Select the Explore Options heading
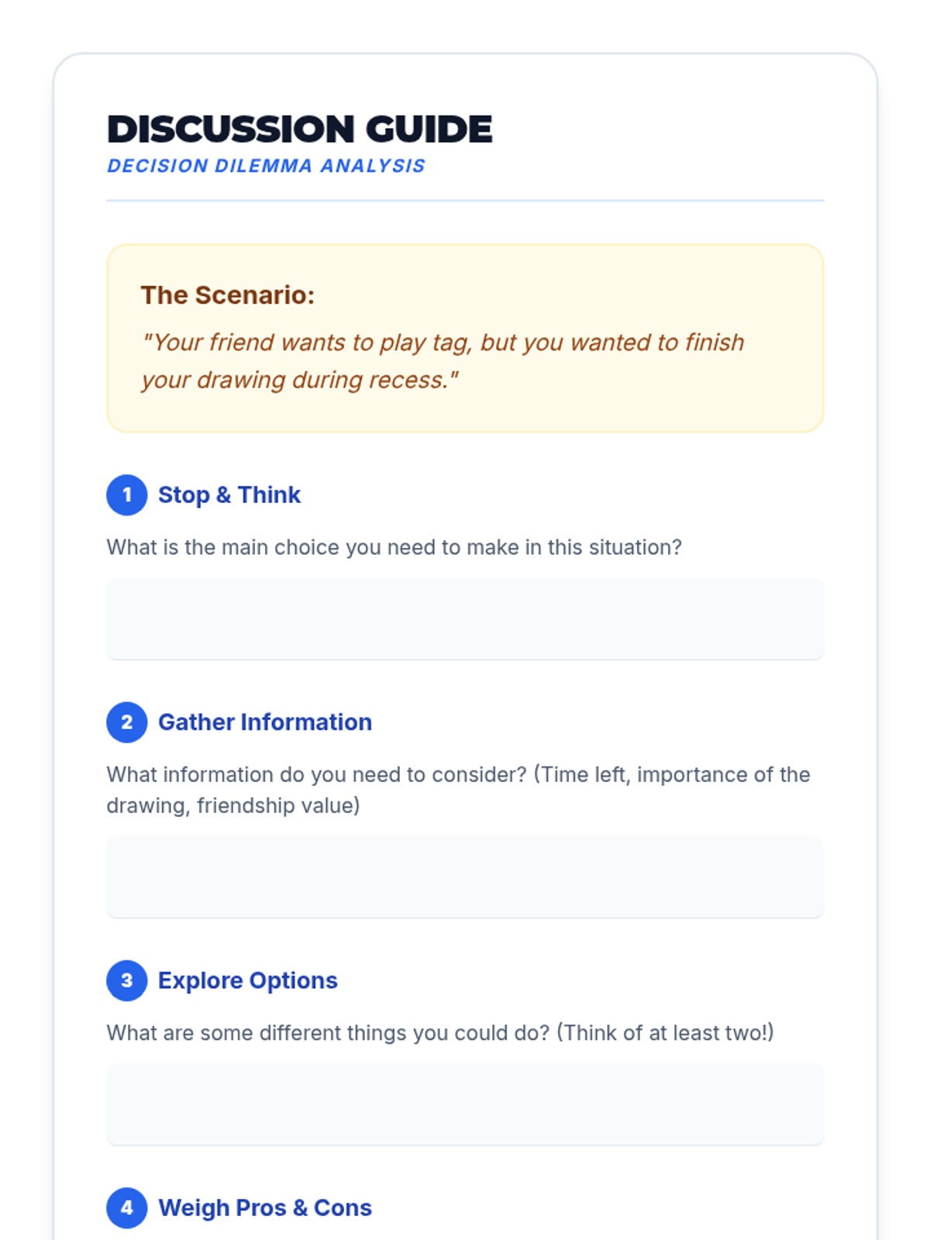930x1240 pixels. (248, 980)
